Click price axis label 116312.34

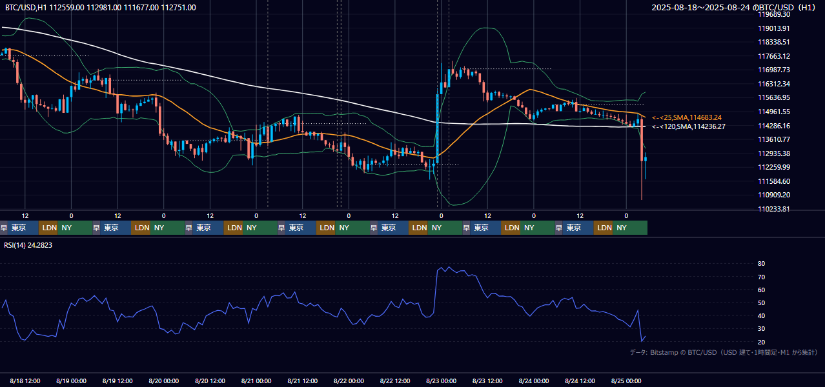click(x=774, y=84)
